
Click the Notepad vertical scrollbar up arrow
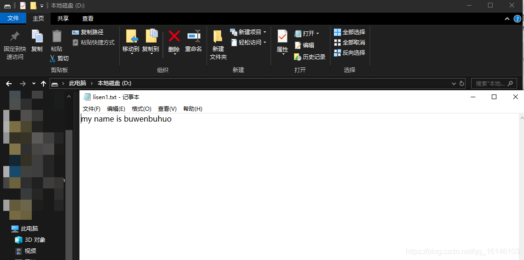point(521,117)
